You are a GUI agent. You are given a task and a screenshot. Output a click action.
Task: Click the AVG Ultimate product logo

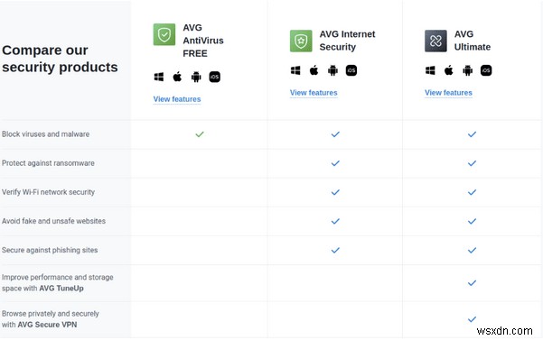point(435,41)
